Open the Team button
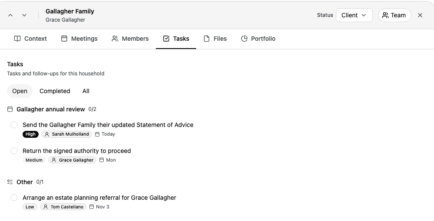Screen dimensions: 434x221 395,15
